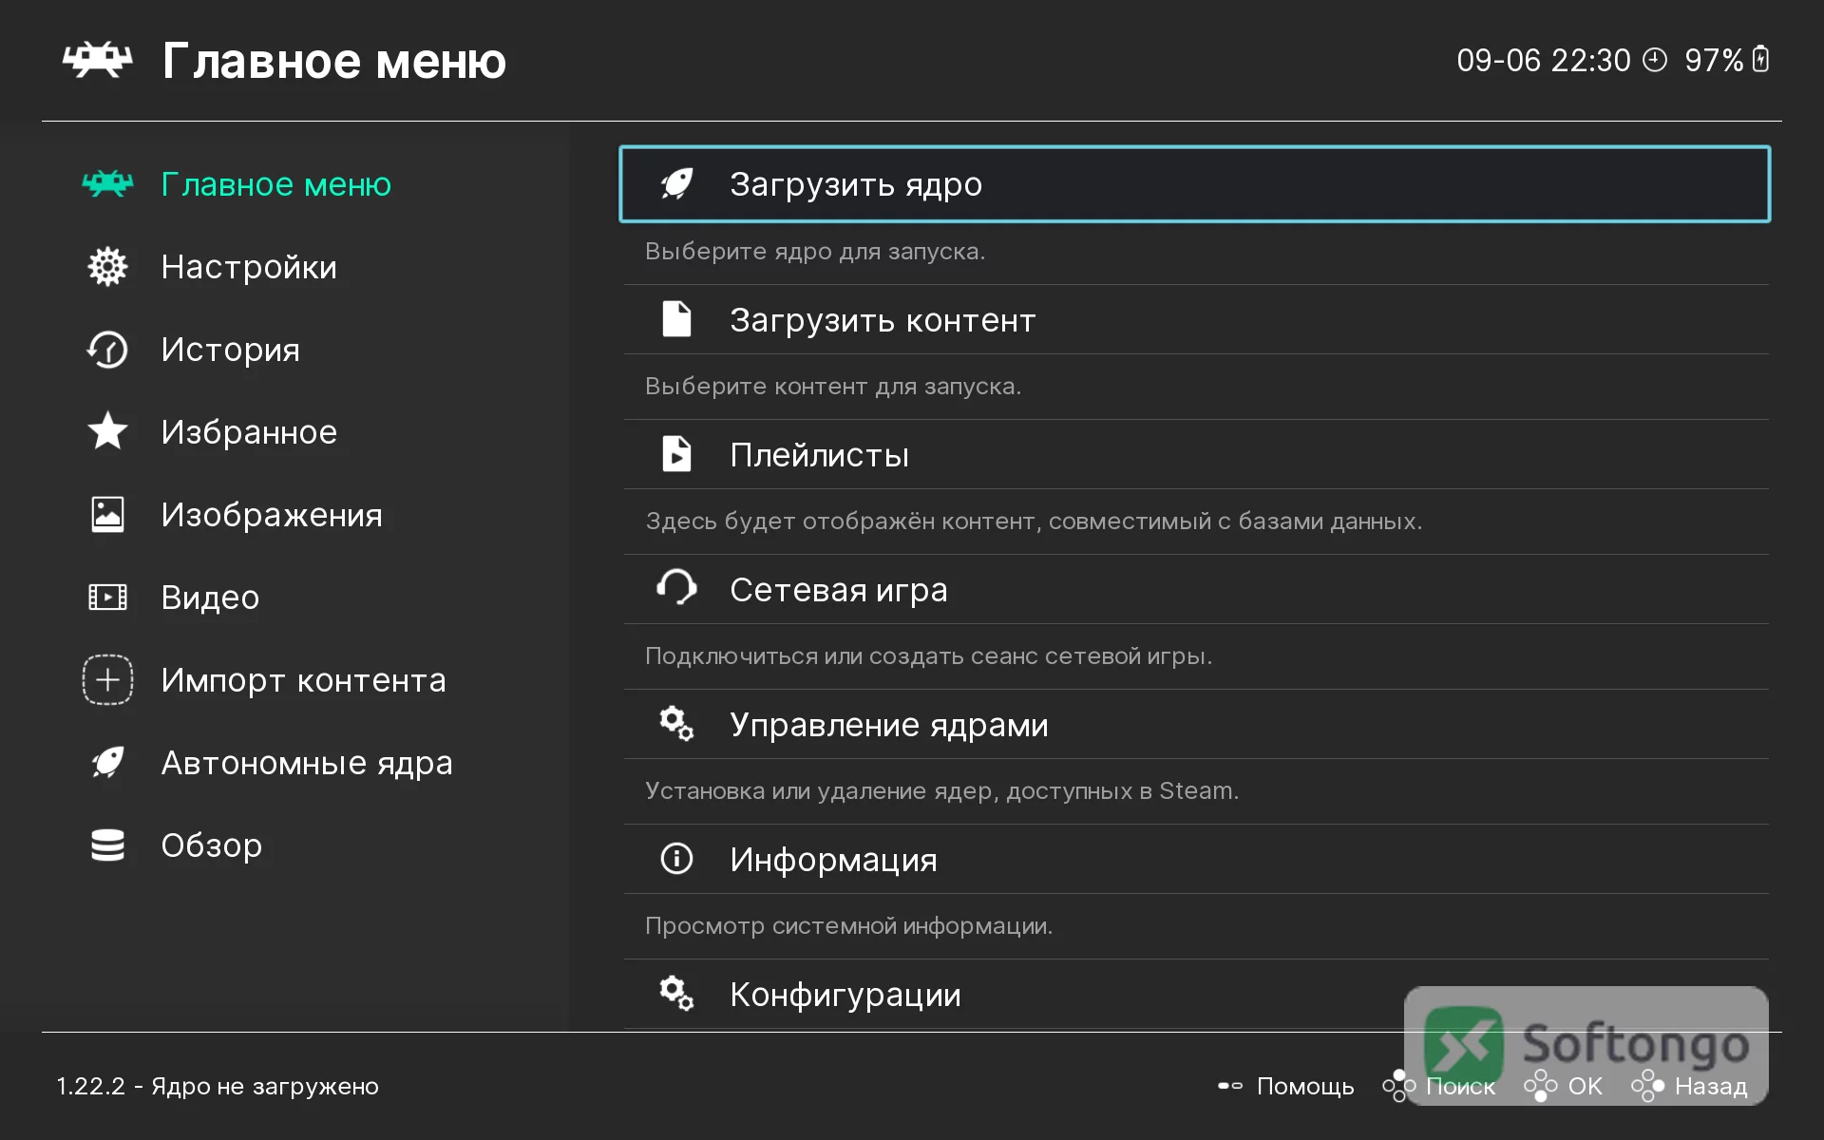1824x1140 pixels.
Task: Click the Видео label in the sidebar
Action: [x=210, y=598]
